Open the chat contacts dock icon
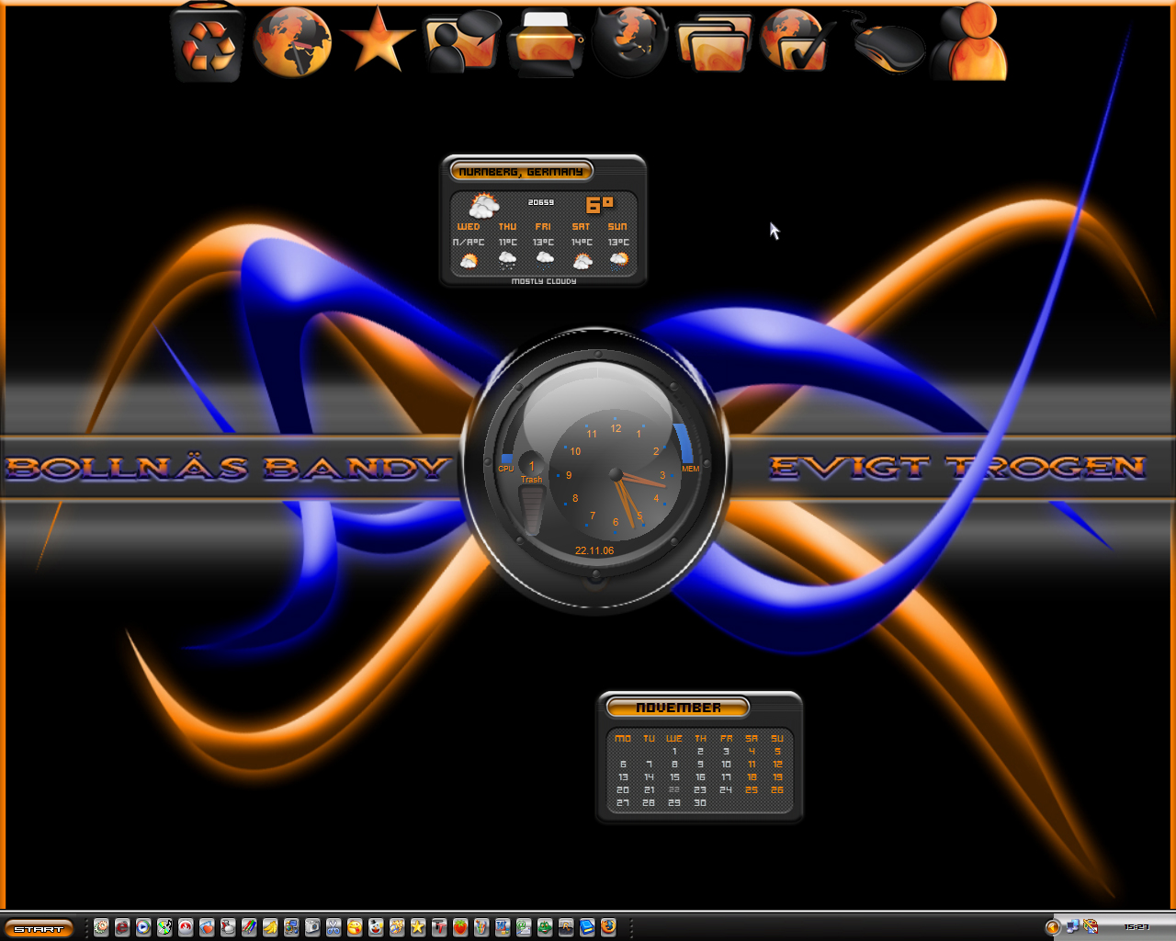Image resolution: width=1176 pixels, height=941 pixels. pyautogui.click(x=462, y=41)
